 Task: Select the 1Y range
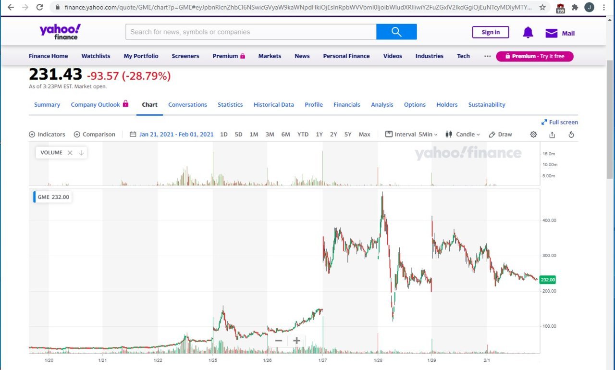[x=319, y=135]
